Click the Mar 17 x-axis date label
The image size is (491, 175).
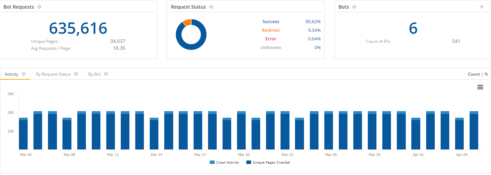click(x=200, y=155)
